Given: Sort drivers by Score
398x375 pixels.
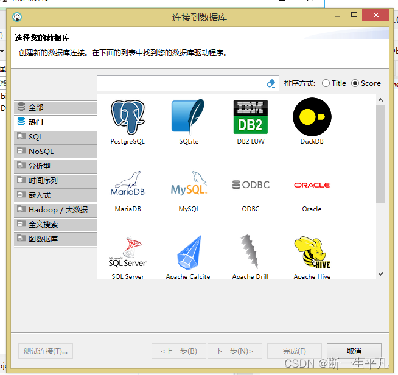Looking at the screenshot, I should (x=366, y=83).
